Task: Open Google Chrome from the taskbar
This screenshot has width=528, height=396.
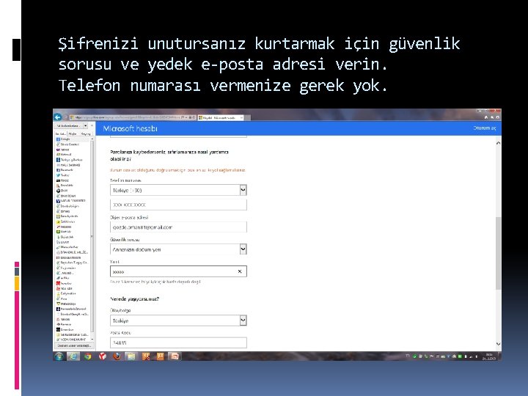Action: coord(88,356)
